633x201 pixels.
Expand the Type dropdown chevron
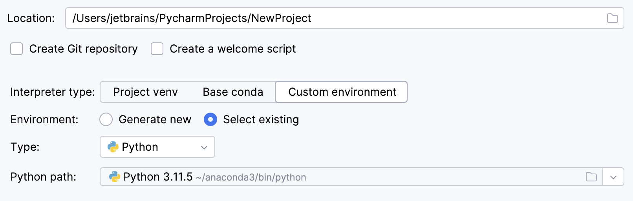(x=204, y=147)
